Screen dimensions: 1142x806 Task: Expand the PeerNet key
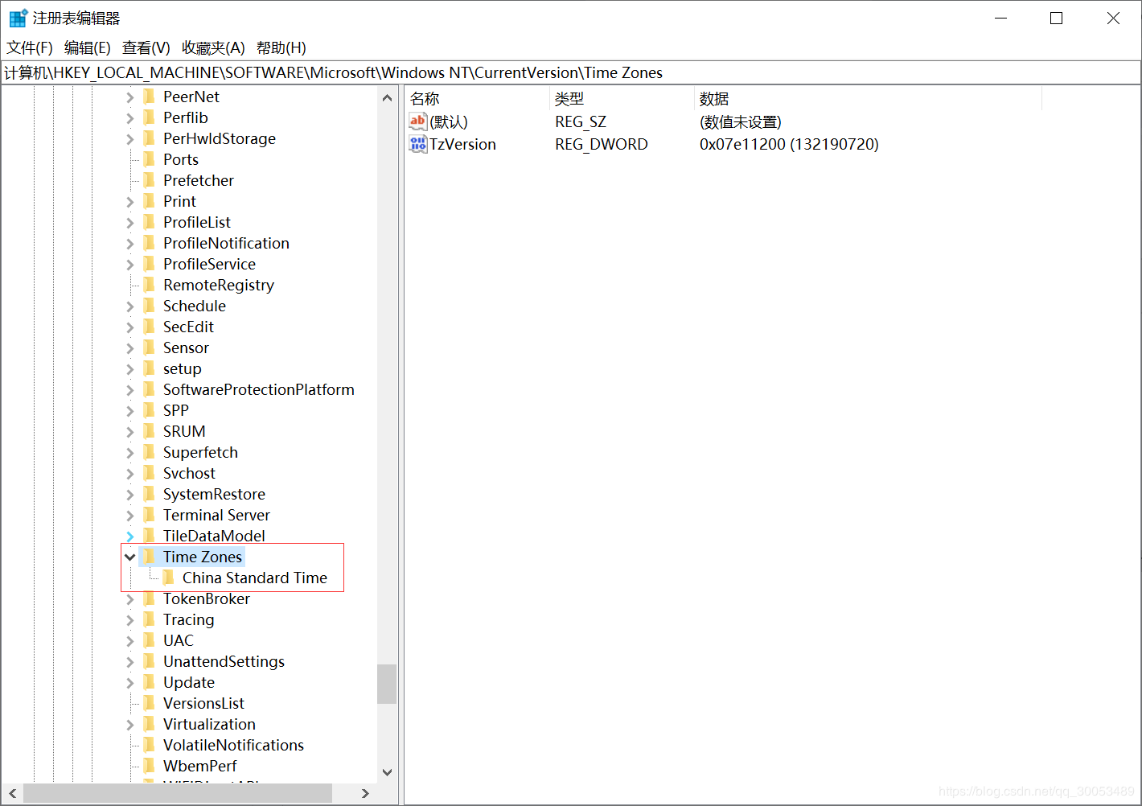click(129, 97)
